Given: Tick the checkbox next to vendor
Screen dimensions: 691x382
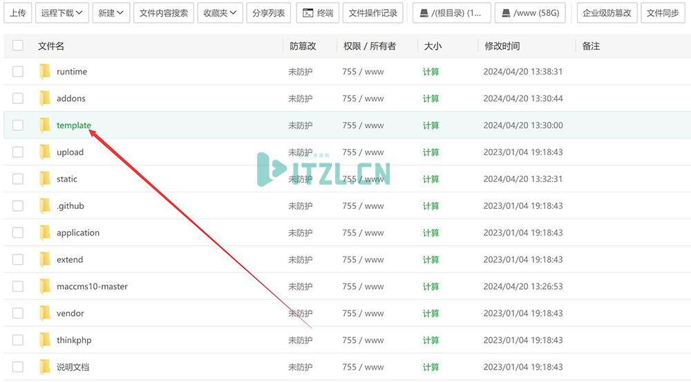Looking at the screenshot, I should [18, 314].
